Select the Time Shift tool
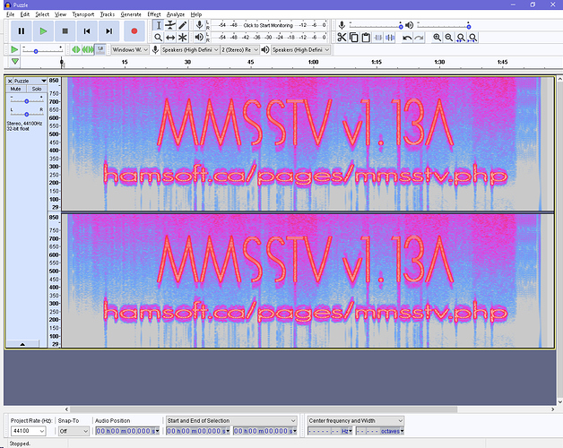The width and height of the screenshot is (563, 448). (170, 38)
